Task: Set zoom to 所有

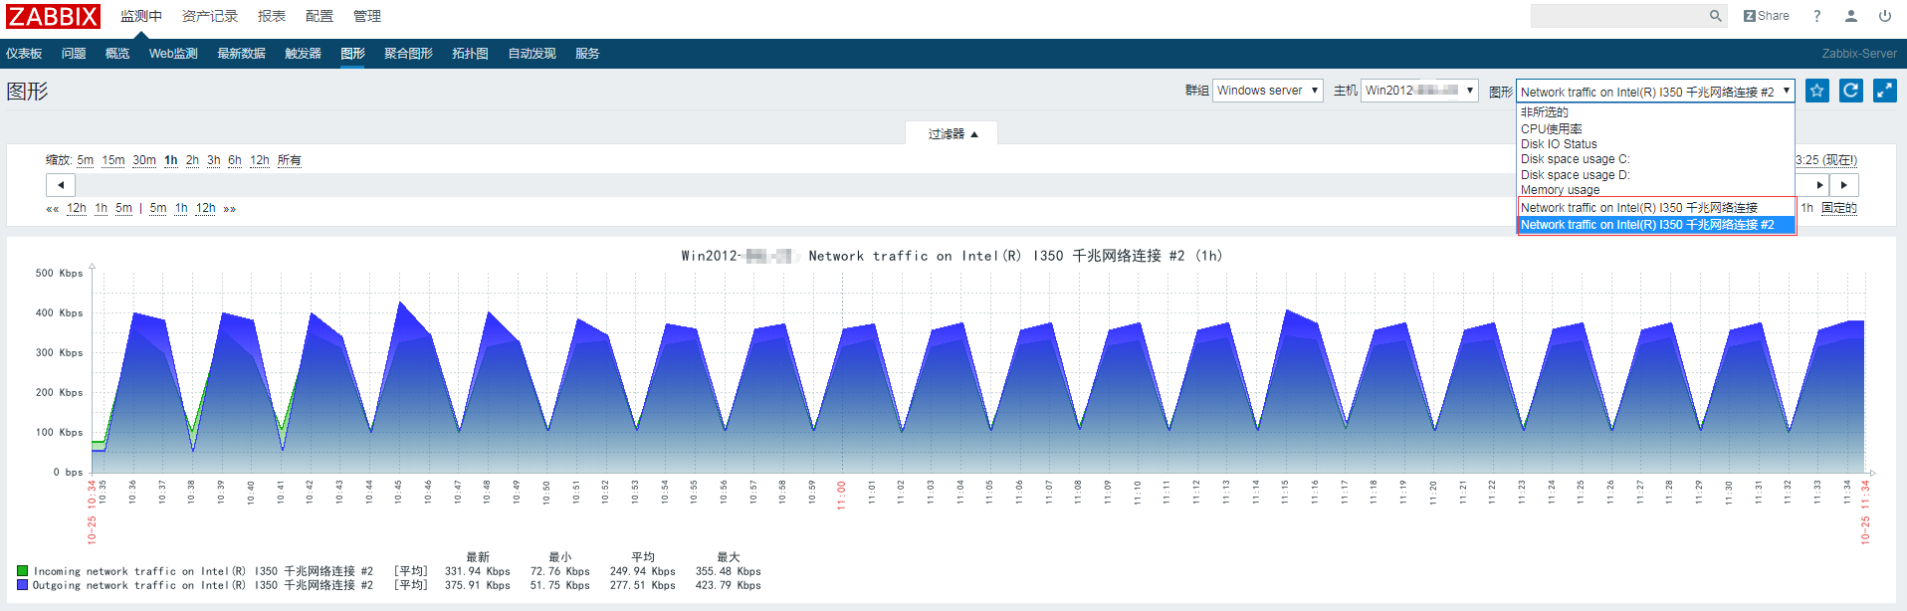Action: pos(289,160)
